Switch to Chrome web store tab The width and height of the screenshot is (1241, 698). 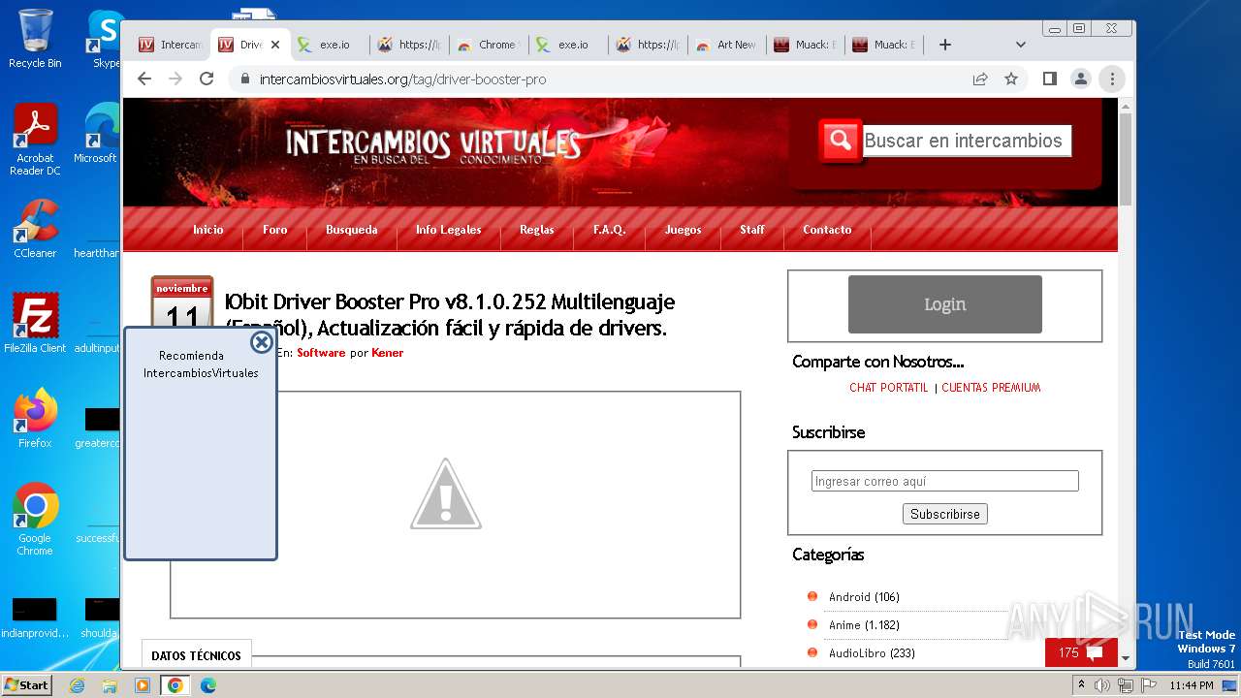click(489, 45)
